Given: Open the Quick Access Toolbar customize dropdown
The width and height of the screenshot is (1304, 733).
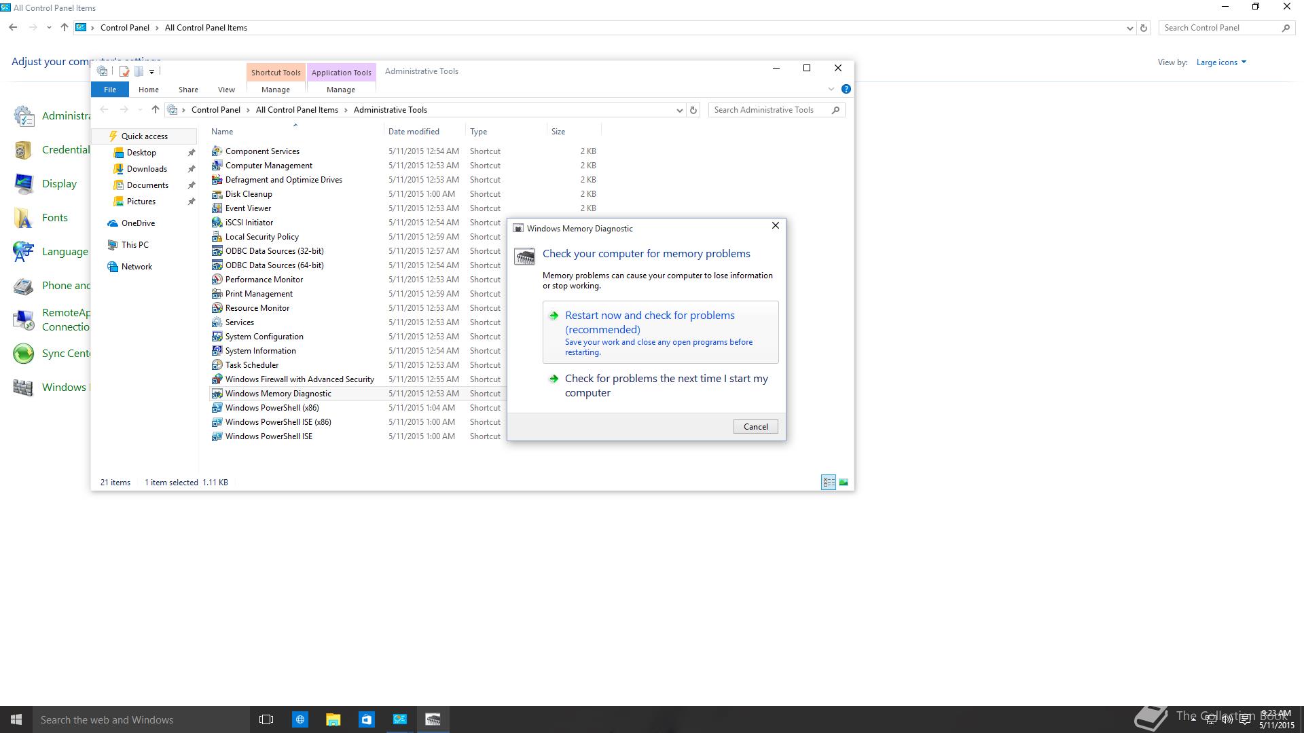Looking at the screenshot, I should (x=152, y=71).
